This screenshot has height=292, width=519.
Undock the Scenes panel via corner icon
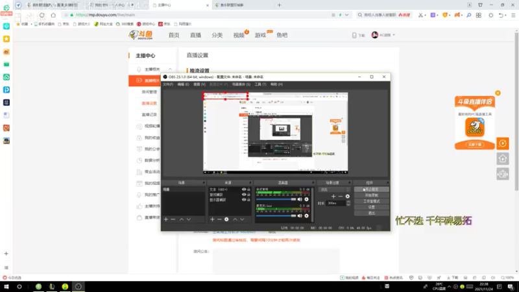204,183
